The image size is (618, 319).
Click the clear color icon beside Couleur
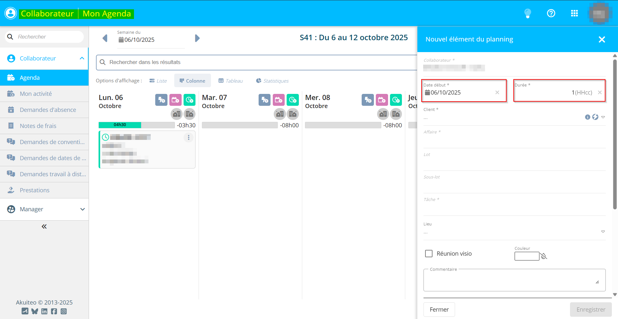(544, 256)
